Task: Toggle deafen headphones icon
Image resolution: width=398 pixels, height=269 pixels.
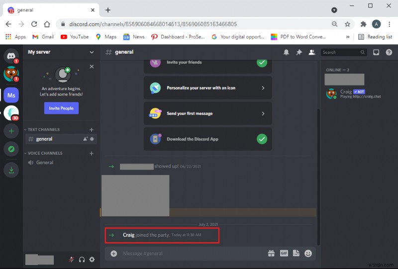Action: [x=82, y=260]
